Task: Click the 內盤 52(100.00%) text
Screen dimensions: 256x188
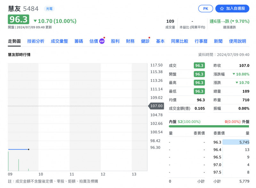Action: [x=185, y=122]
